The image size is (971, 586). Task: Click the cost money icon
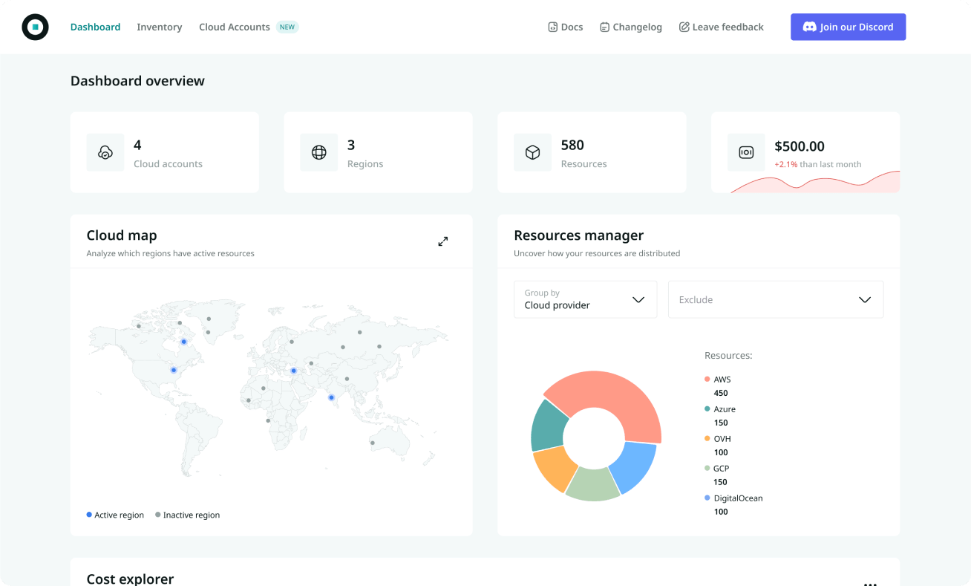(x=746, y=152)
